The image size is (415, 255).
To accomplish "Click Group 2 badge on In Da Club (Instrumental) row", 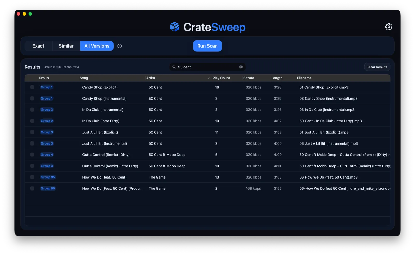I will [47, 110].
